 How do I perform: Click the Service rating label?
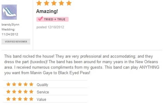pos(43,92)
